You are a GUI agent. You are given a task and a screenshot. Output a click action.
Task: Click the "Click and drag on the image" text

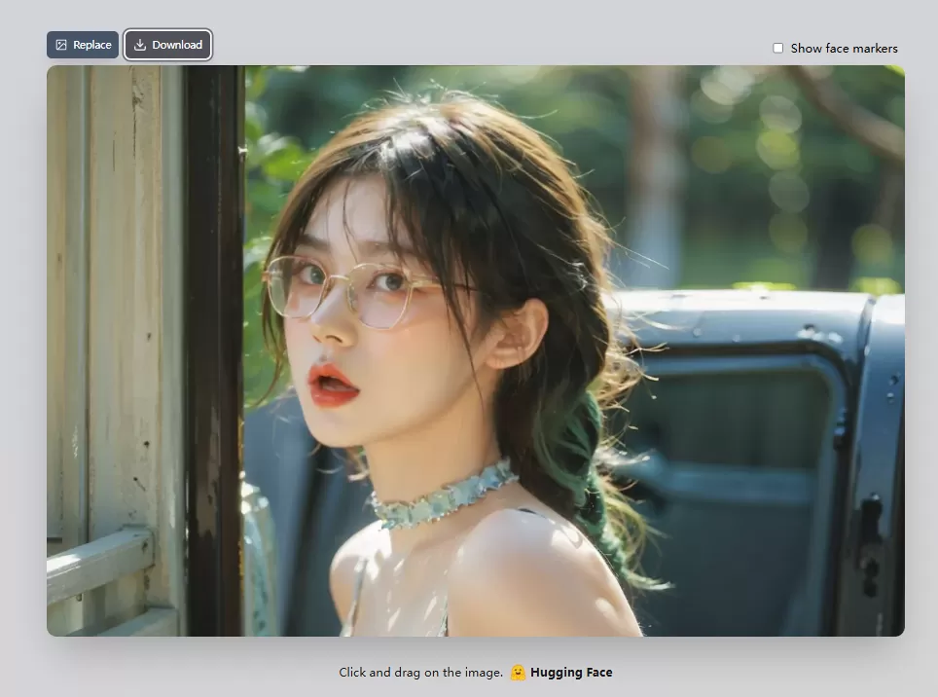click(x=420, y=672)
